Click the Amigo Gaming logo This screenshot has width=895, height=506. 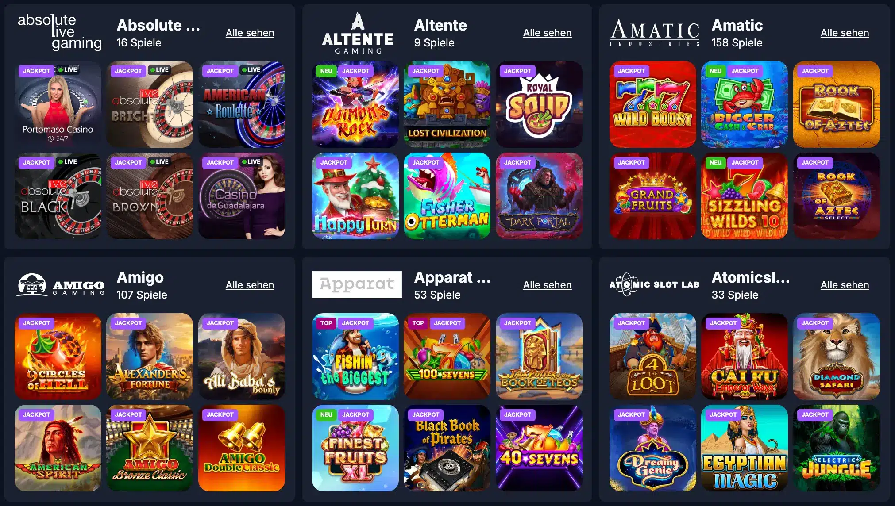tap(60, 284)
